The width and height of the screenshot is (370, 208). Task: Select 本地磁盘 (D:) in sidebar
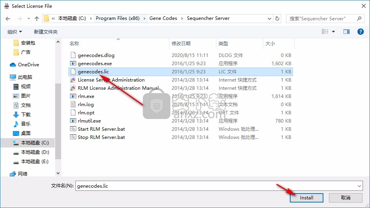point(35,152)
